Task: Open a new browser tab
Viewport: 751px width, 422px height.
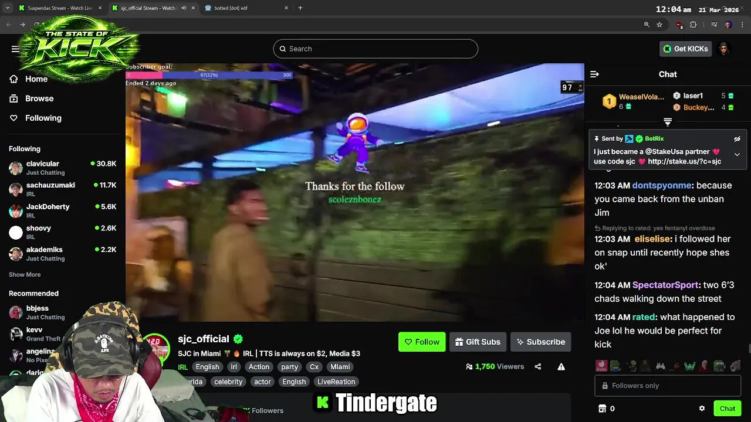Action: point(300,8)
